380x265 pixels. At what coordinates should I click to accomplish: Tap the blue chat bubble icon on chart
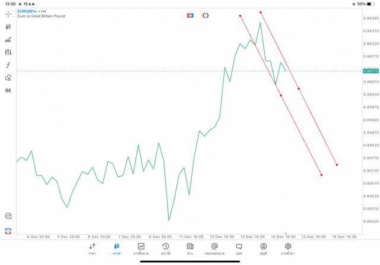pyautogui.click(x=190, y=15)
